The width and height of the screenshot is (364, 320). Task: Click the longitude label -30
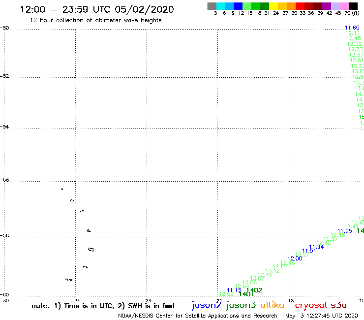pyautogui.click(x=4, y=300)
